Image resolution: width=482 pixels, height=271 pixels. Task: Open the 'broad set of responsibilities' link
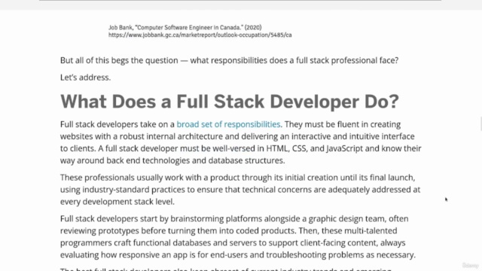coord(228,124)
